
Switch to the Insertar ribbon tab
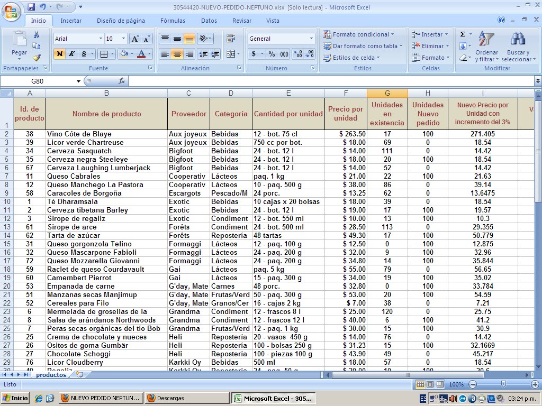(71, 21)
